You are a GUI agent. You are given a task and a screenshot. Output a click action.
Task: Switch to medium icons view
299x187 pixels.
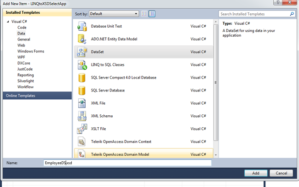click(x=152, y=14)
